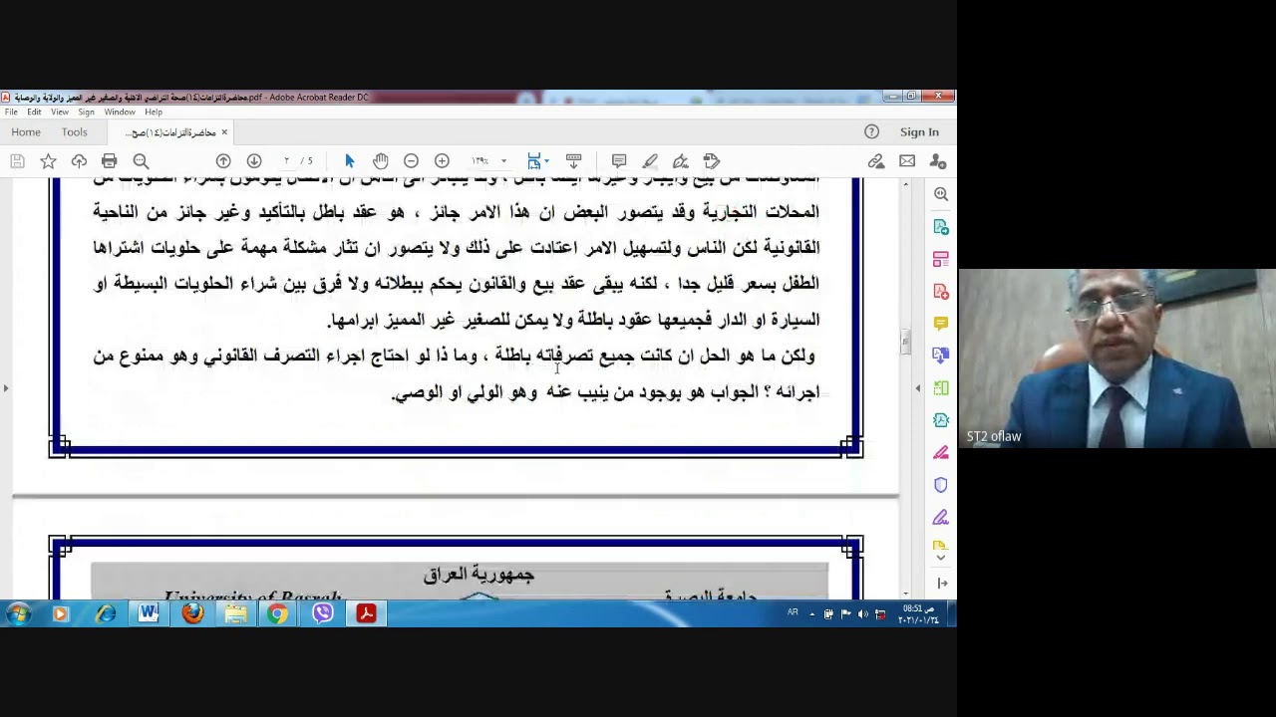
Task: Click the help question mark icon
Action: (872, 132)
